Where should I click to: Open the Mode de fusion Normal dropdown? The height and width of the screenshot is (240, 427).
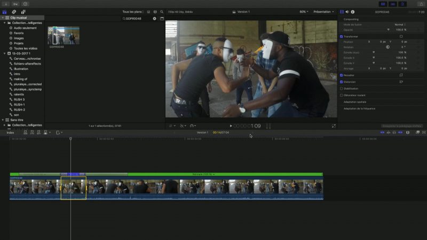pos(400,25)
